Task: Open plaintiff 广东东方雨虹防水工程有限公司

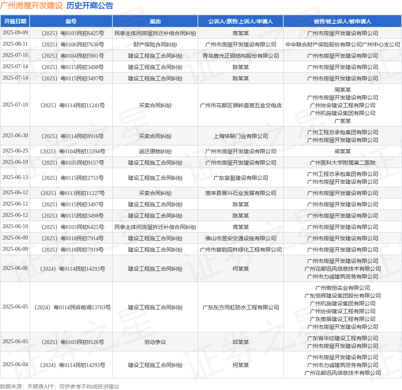Action: coord(240,307)
